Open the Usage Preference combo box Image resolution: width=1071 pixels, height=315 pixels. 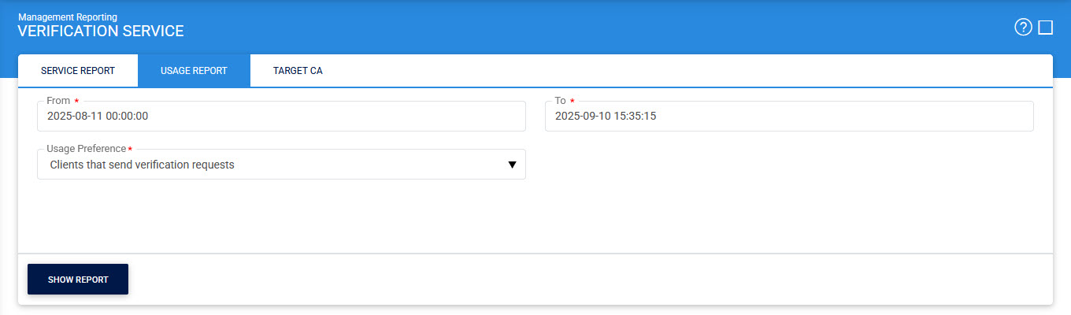click(281, 165)
